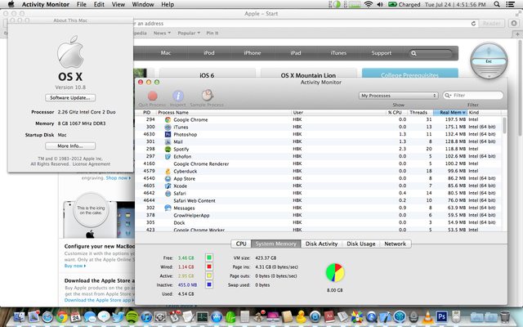Sort by the Process Name column header
523x327 pixels.
coord(224,113)
